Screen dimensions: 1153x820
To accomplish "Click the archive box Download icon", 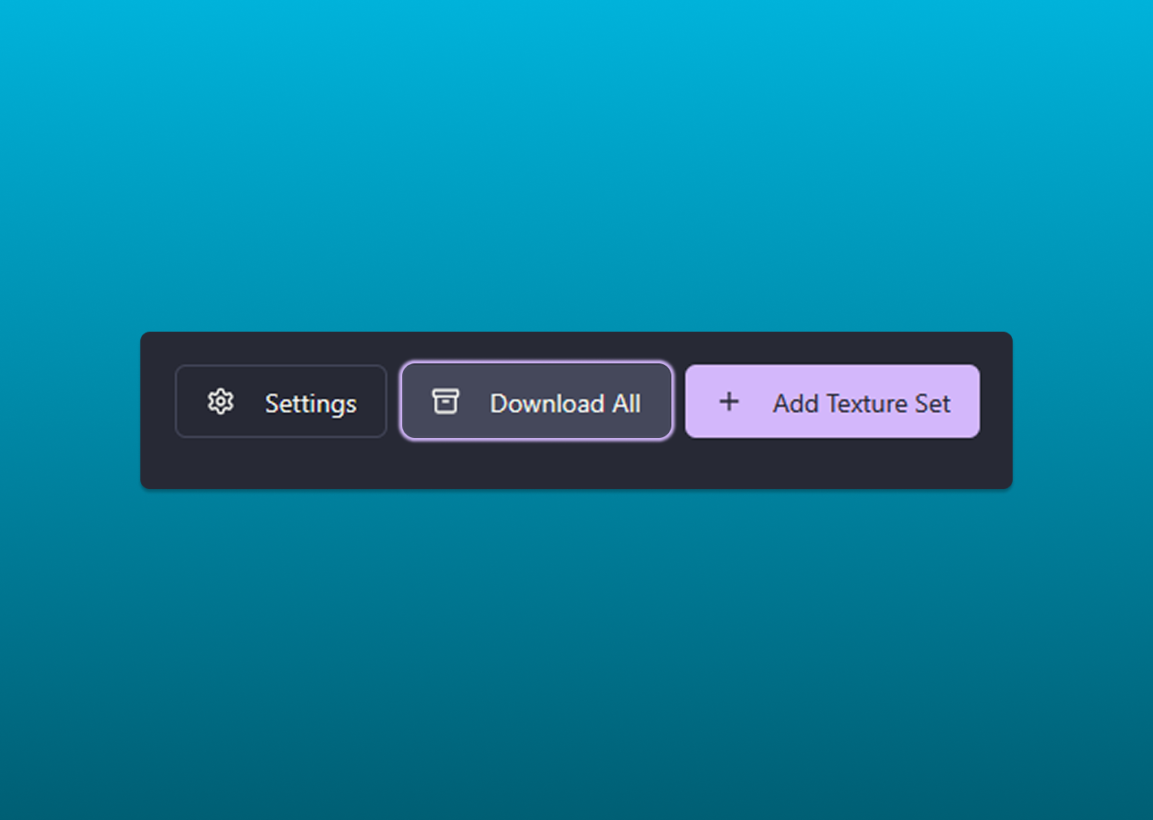I will pos(445,401).
